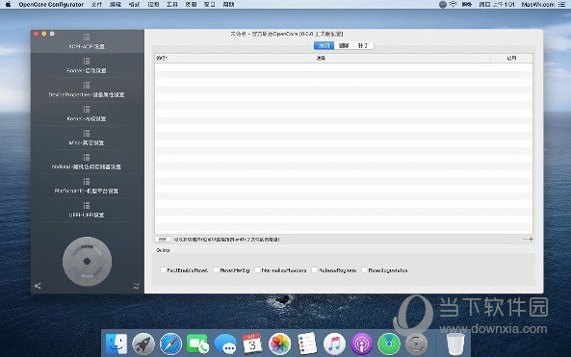Open the 帮助 (Help) menu

(x=229, y=5)
